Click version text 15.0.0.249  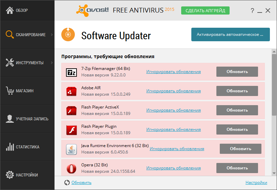click(x=121, y=94)
